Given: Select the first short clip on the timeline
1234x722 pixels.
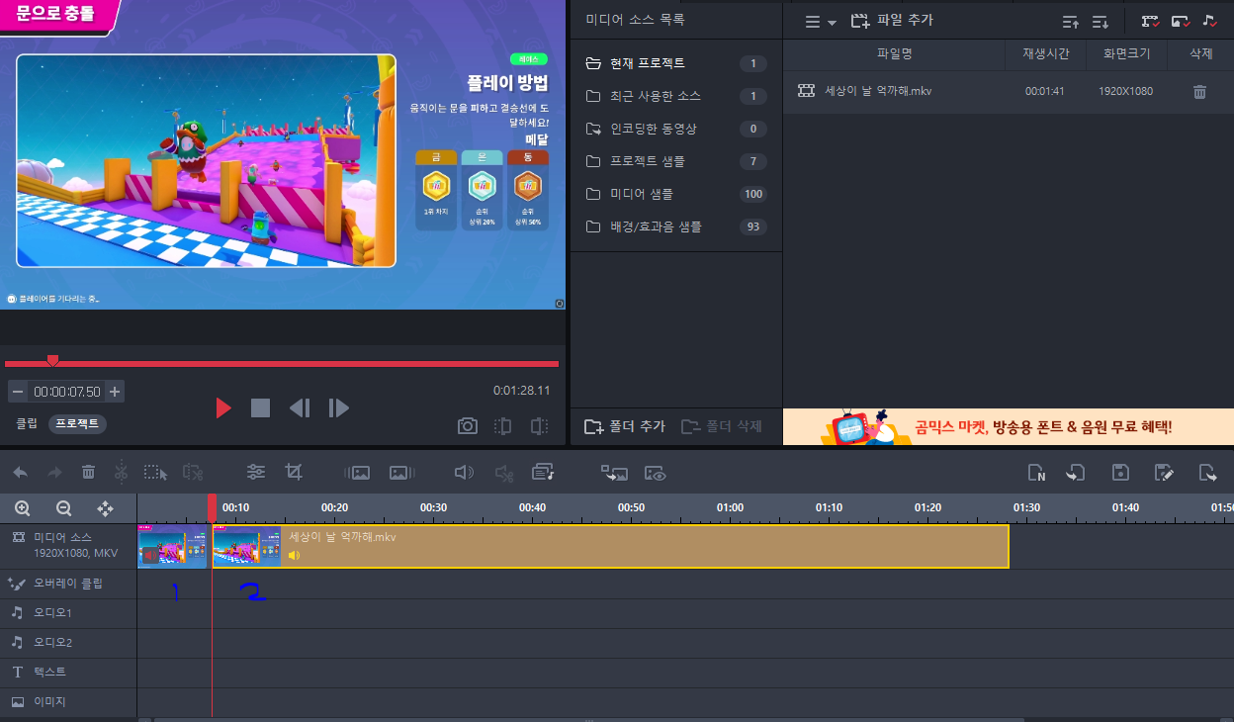Looking at the screenshot, I should (172, 546).
